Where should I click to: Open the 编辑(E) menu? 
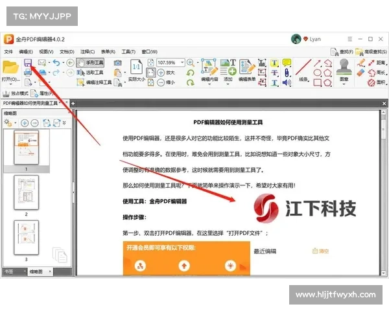[26, 52]
